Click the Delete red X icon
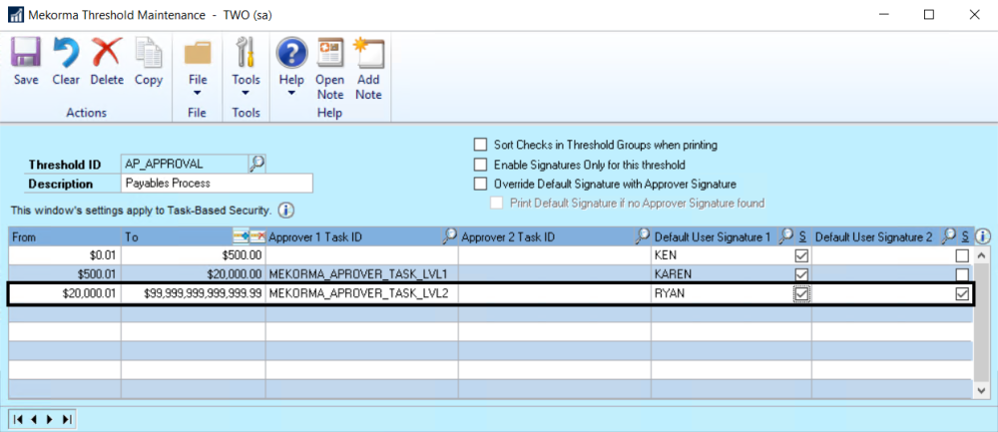Image resolution: width=998 pixels, height=432 pixels. (107, 52)
